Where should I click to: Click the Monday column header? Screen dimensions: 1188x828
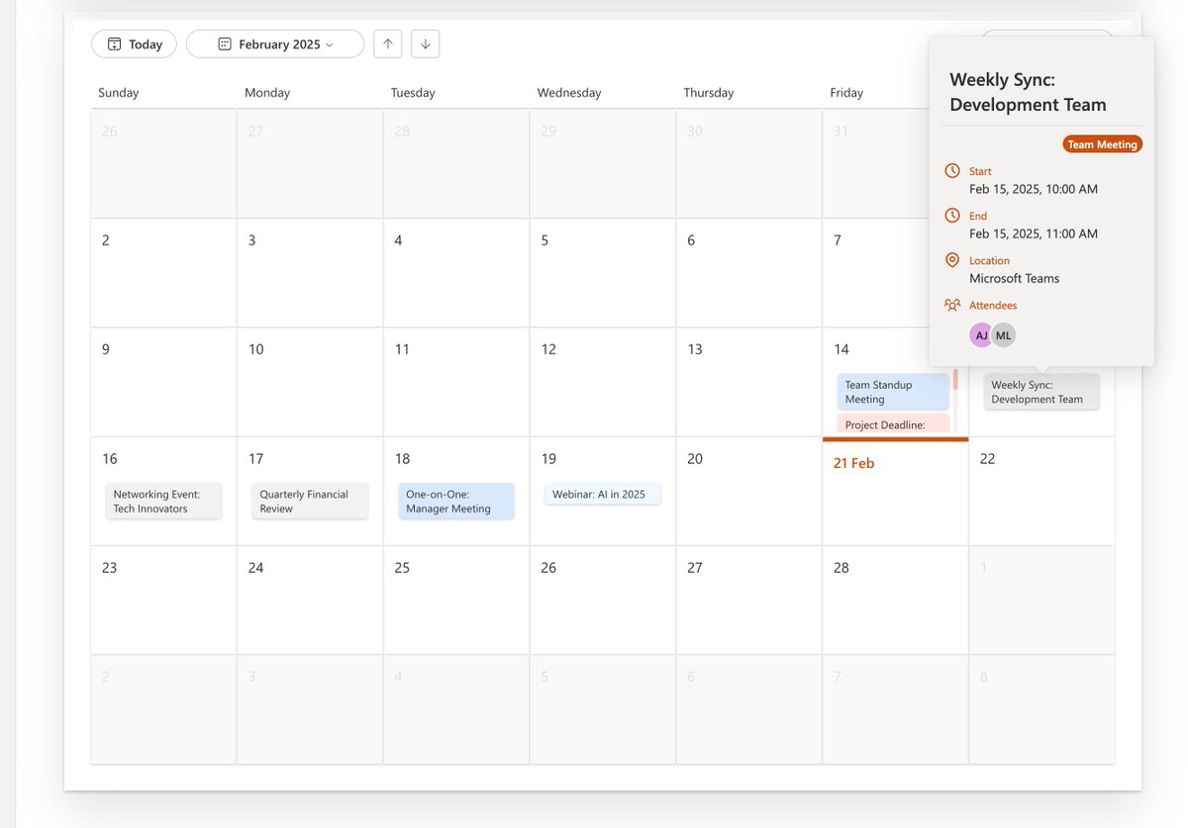point(267,92)
